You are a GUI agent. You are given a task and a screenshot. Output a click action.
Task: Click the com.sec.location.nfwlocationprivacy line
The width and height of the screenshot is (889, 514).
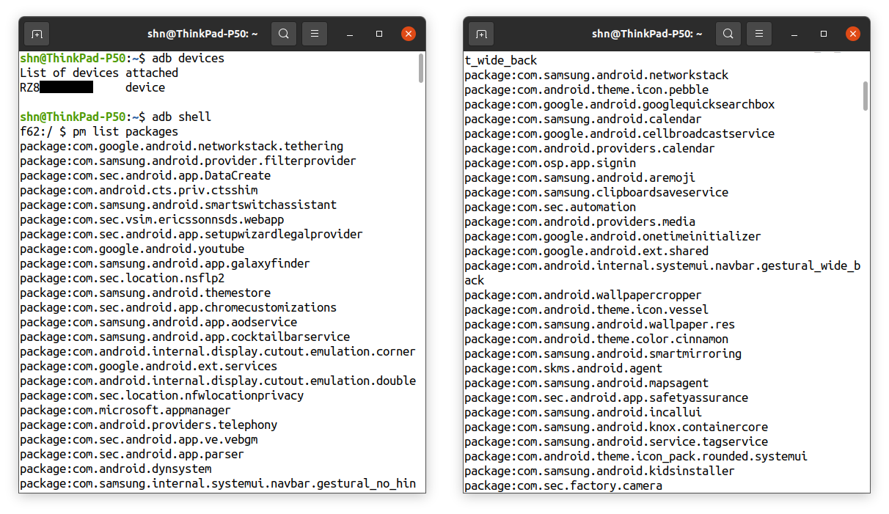(x=162, y=395)
